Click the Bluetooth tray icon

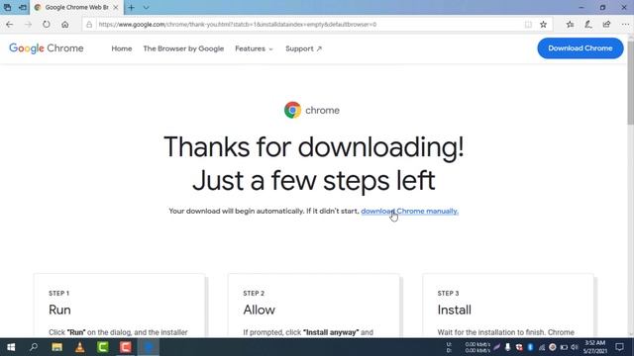tap(531, 347)
